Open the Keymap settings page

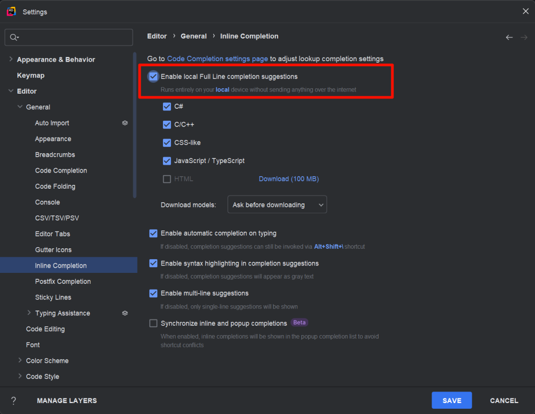pyautogui.click(x=30, y=75)
